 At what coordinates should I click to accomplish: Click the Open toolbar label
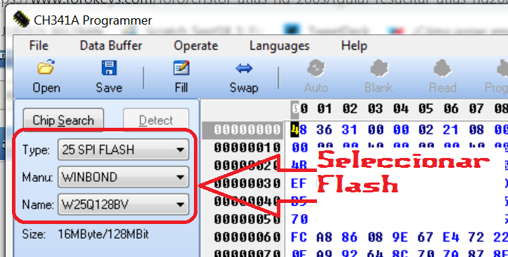click(x=46, y=88)
